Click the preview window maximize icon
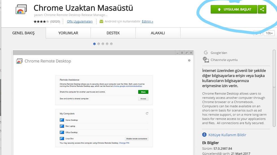 pos(182,53)
